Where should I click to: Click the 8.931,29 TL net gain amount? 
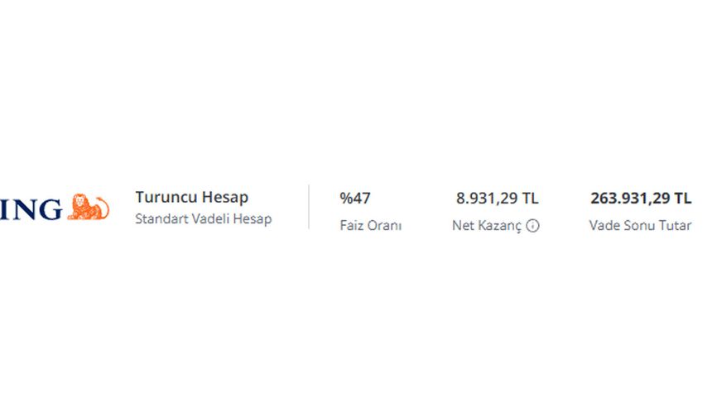498,199
